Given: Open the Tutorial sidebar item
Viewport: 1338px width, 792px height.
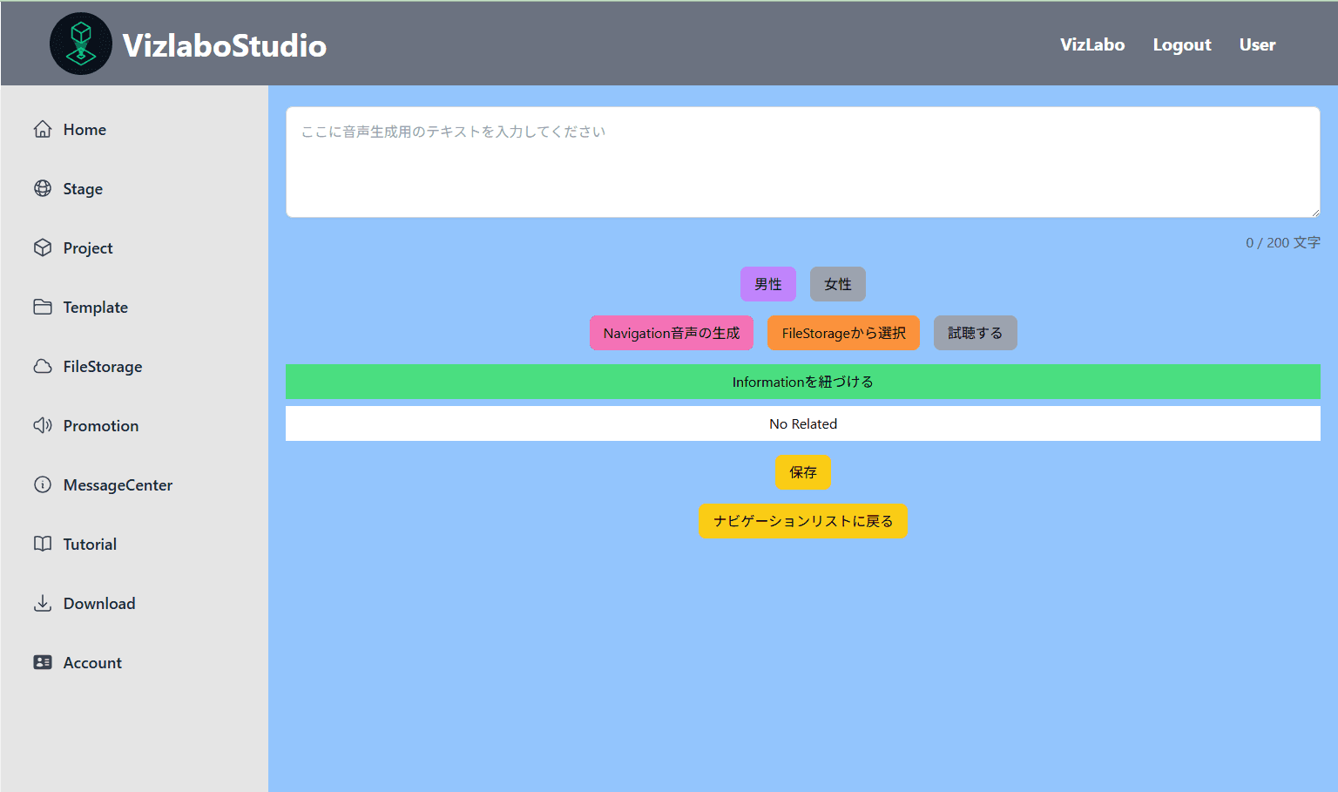Looking at the screenshot, I should point(90,545).
